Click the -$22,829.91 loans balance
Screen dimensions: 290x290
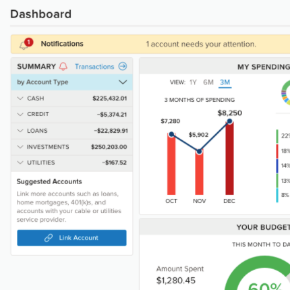tap(111, 131)
